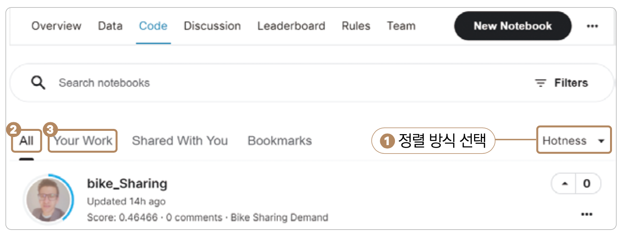Screen dimensions: 621x236
Task: Create a New Notebook
Action: (513, 26)
